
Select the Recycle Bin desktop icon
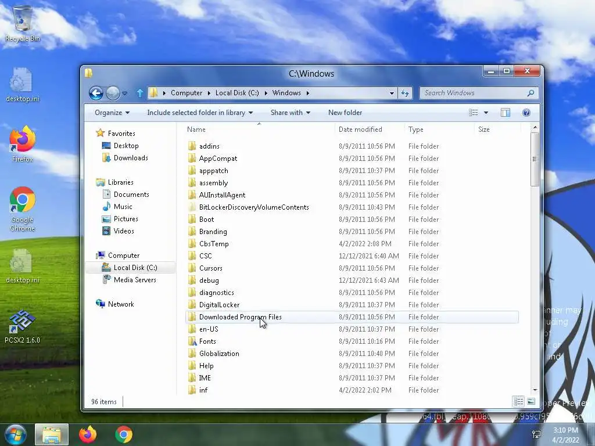pyautogui.click(x=23, y=23)
